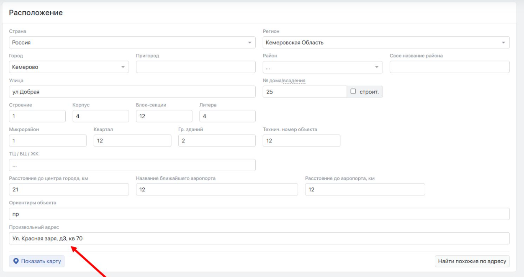524x277 pixels.
Task: Focus the Пригород input field
Action: coord(195,67)
